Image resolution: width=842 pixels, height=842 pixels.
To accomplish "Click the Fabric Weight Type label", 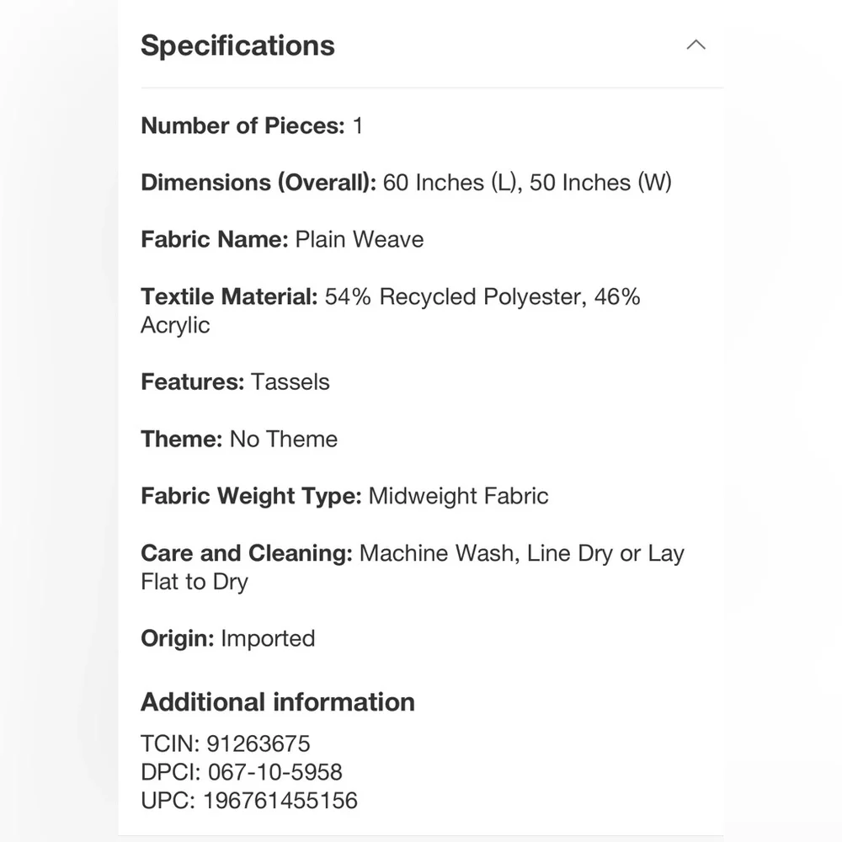I will tap(251, 496).
